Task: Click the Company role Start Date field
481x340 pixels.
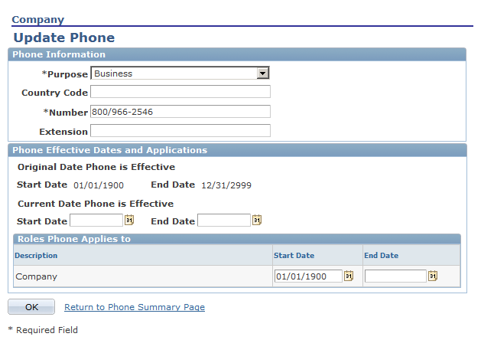Action: point(308,276)
